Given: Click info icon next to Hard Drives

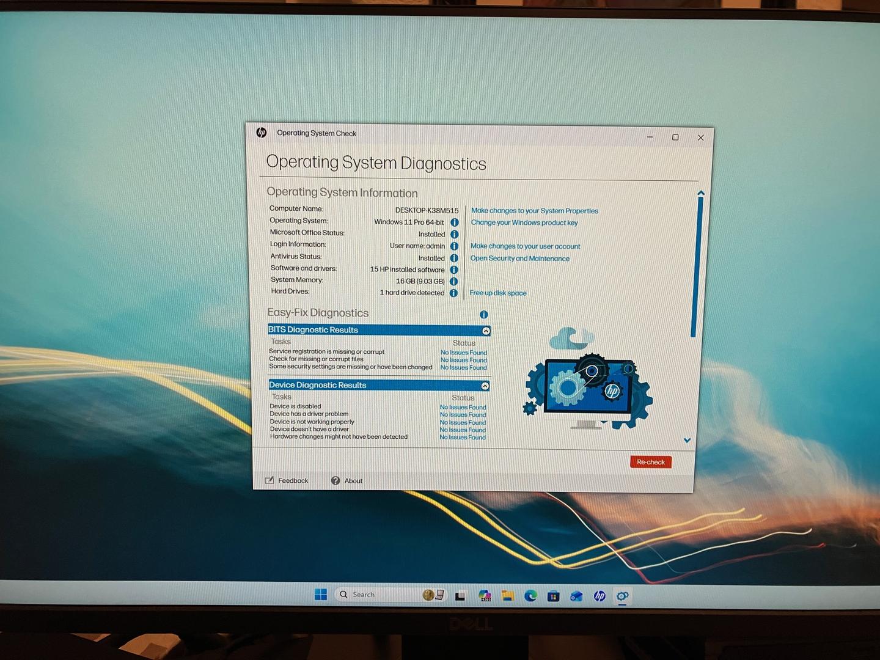Looking at the screenshot, I should 453,293.
